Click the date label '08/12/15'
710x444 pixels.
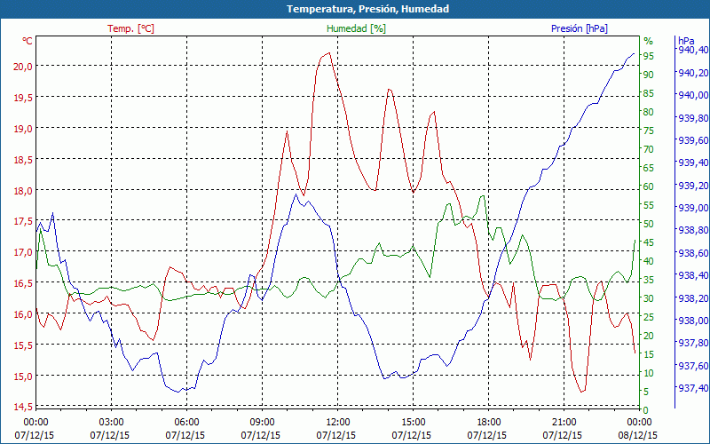pos(638,436)
